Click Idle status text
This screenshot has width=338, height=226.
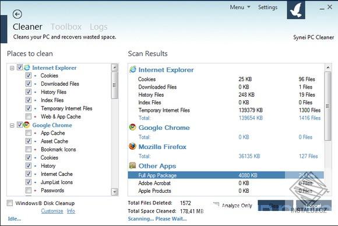15,219
